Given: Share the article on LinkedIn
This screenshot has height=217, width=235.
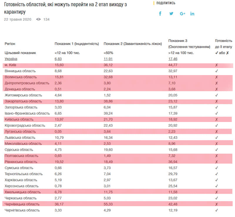Looking at the screenshot, I should (x=192, y=13).
